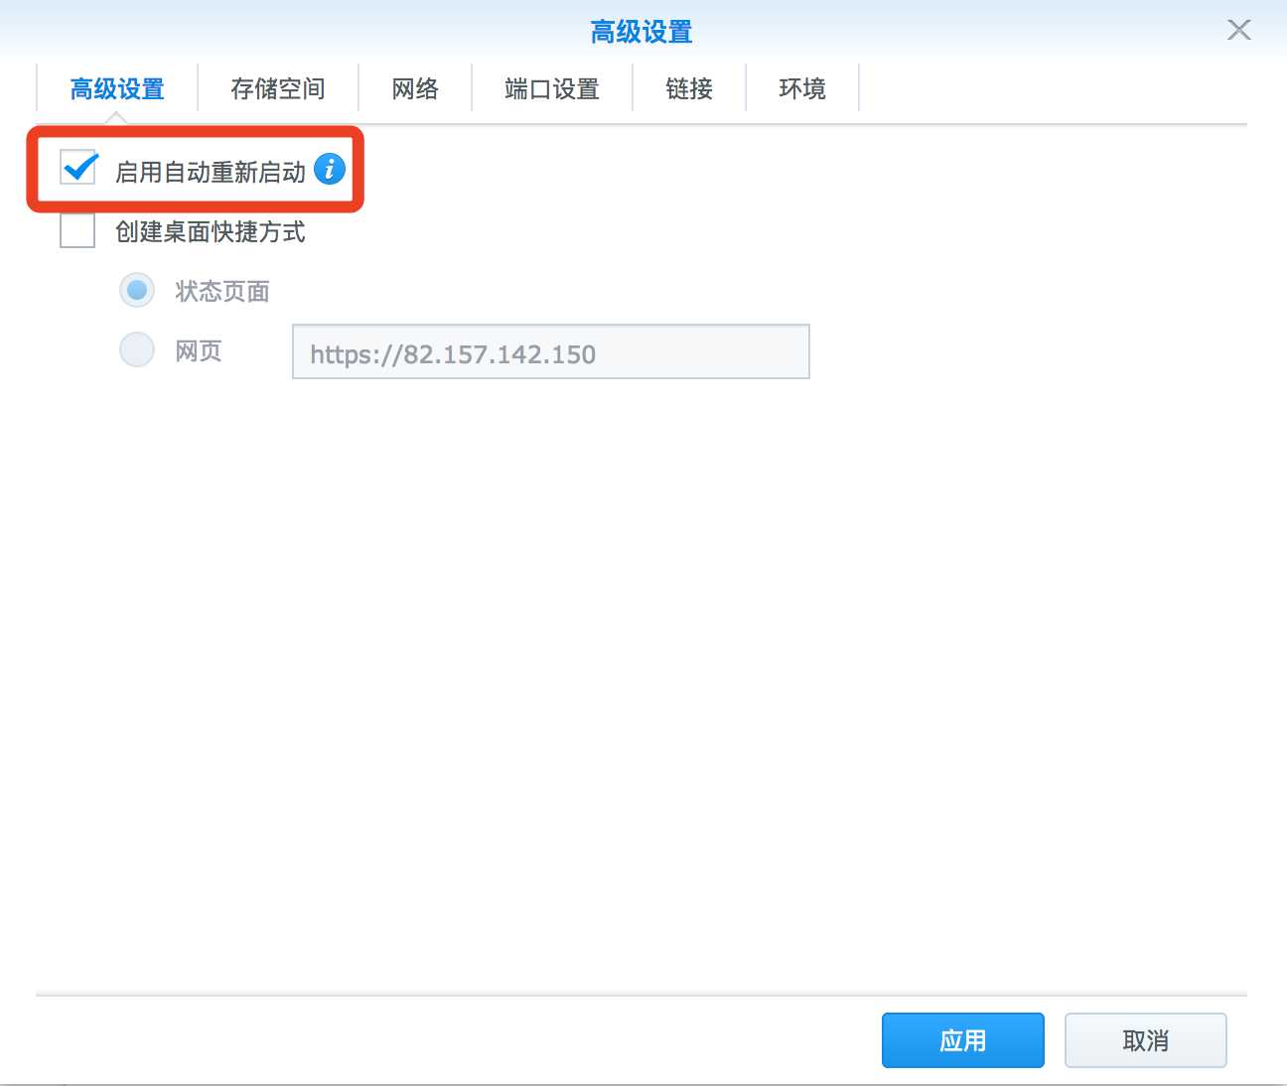Select the 状态页面 radio button
This screenshot has width=1287, height=1086.
click(x=137, y=290)
